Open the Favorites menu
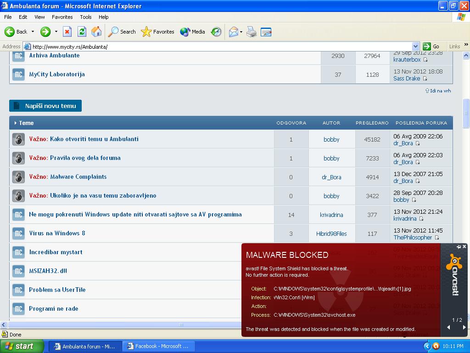This screenshot has width=470, height=353. click(62, 17)
